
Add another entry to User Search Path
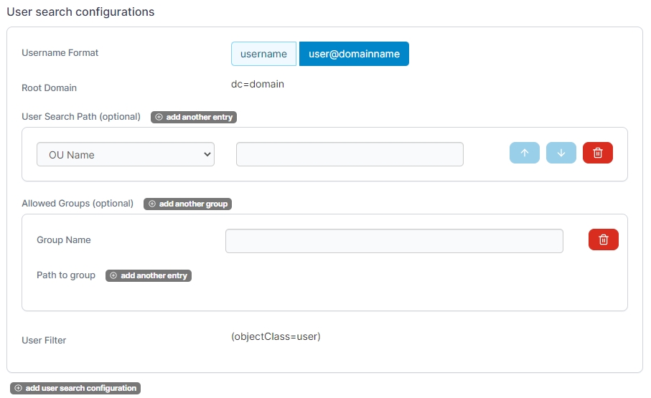pyautogui.click(x=194, y=117)
